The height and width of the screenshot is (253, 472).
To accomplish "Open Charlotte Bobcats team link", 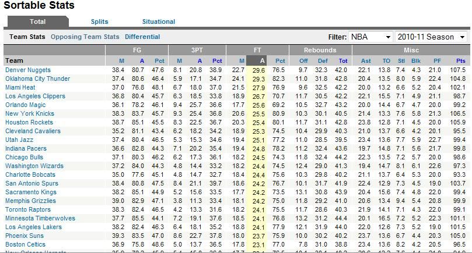I will [x=30, y=174].
